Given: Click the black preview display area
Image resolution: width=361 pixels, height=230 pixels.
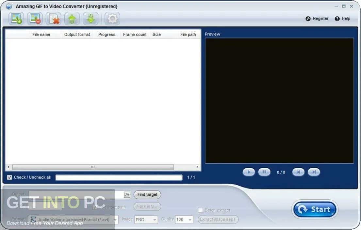Looking at the screenshot, I should click(279, 101).
